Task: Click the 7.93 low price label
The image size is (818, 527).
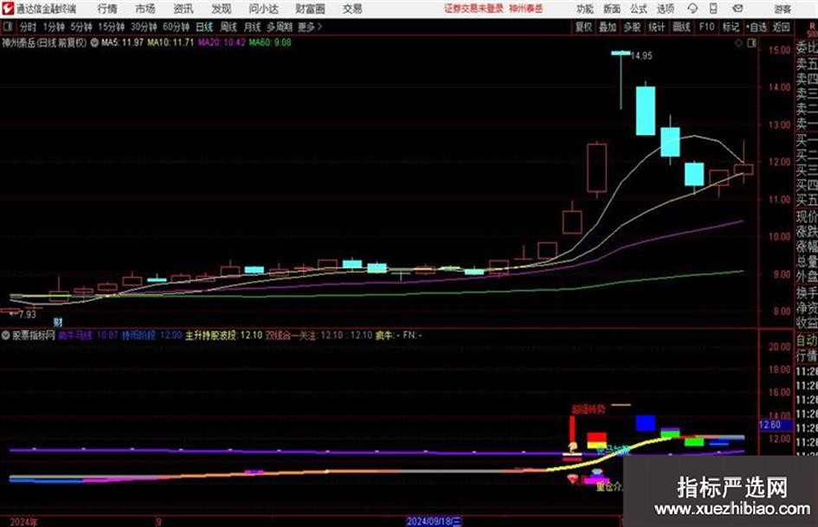Action: 27,315
